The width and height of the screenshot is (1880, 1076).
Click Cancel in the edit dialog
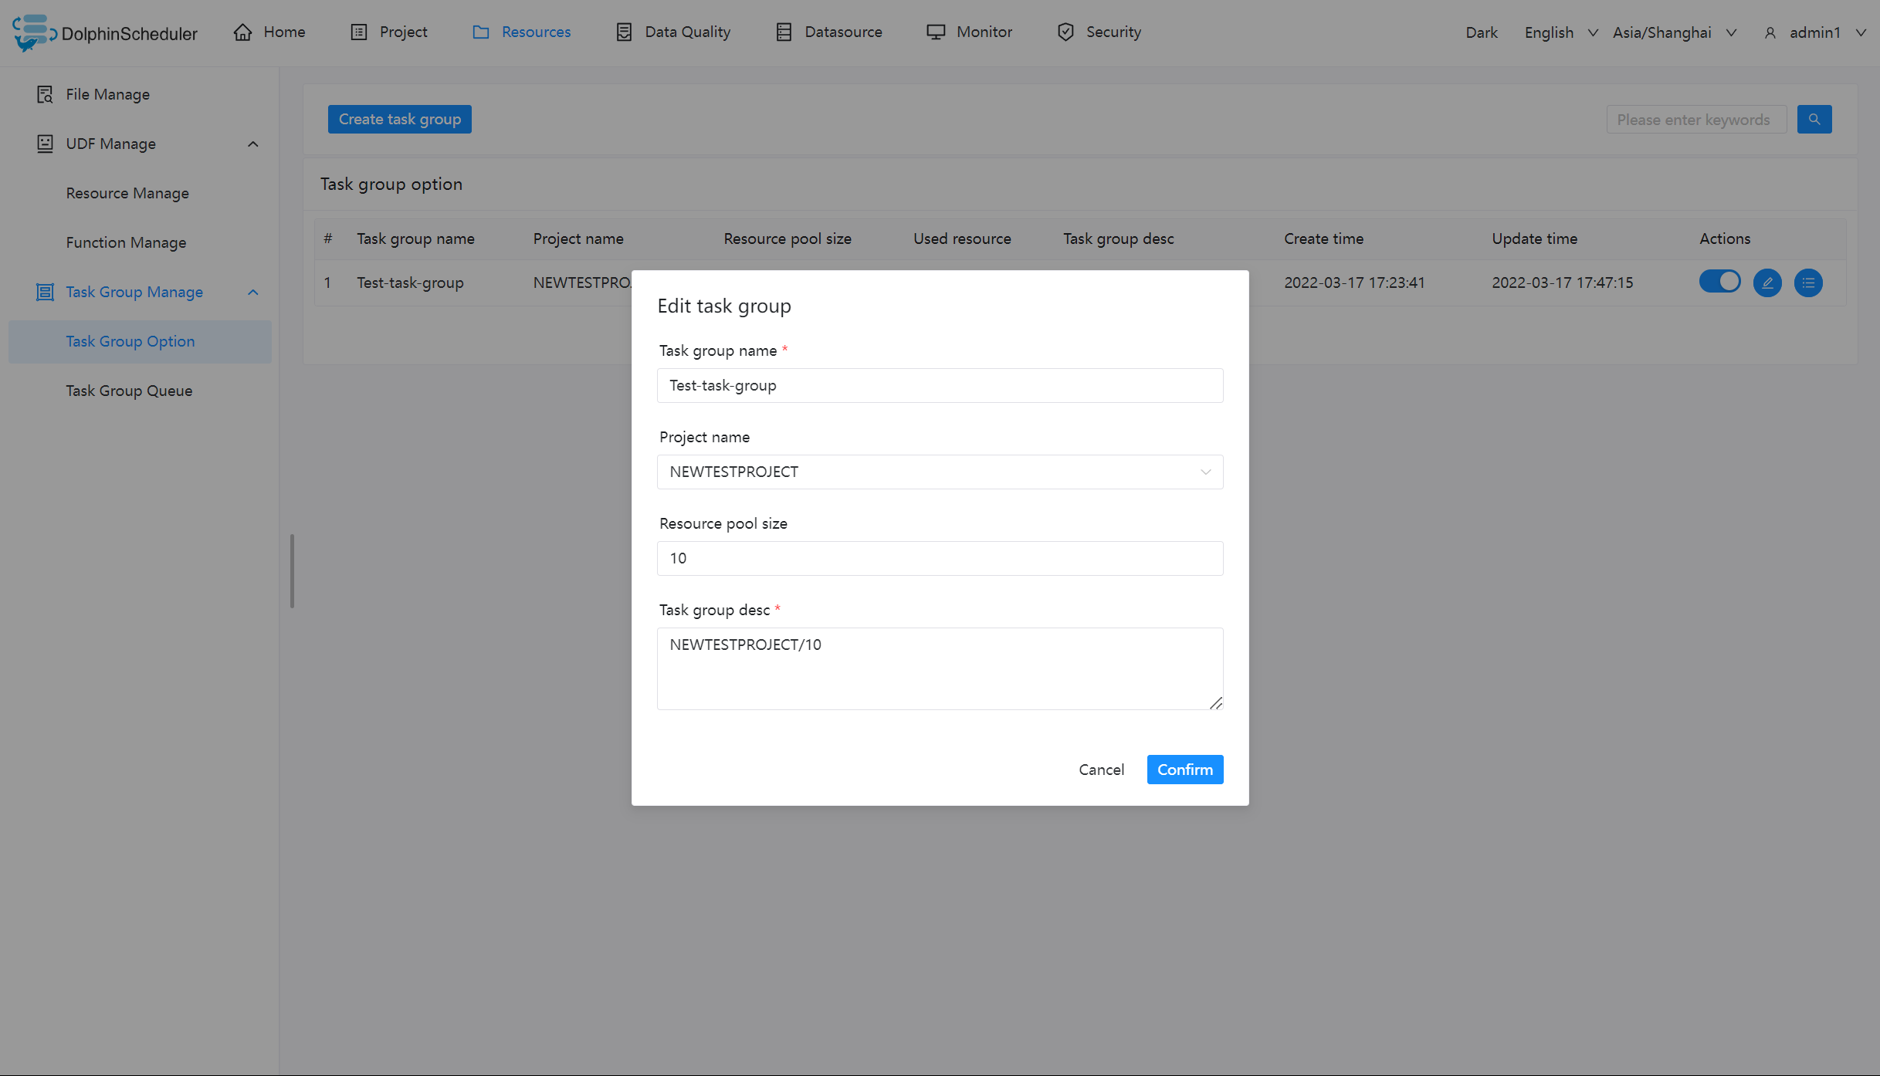(1101, 770)
